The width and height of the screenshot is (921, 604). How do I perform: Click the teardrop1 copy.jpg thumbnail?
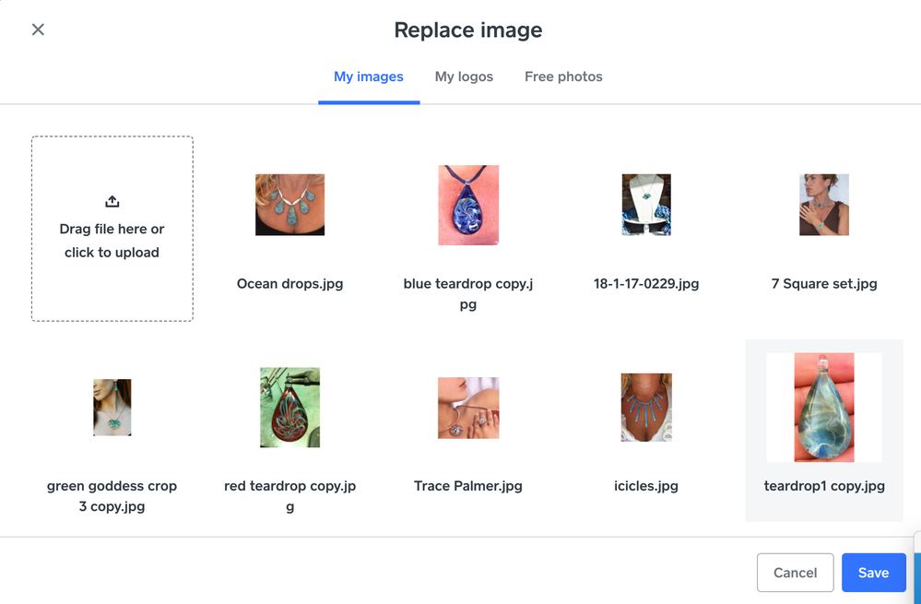(x=824, y=407)
